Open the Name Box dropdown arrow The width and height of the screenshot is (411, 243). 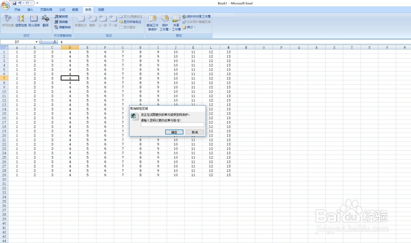pos(37,42)
